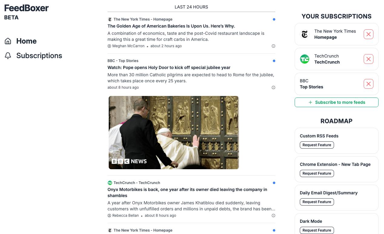The image size is (384, 234).
Task: Remove TechCrunch from your subscriptions
Action: [368, 59]
